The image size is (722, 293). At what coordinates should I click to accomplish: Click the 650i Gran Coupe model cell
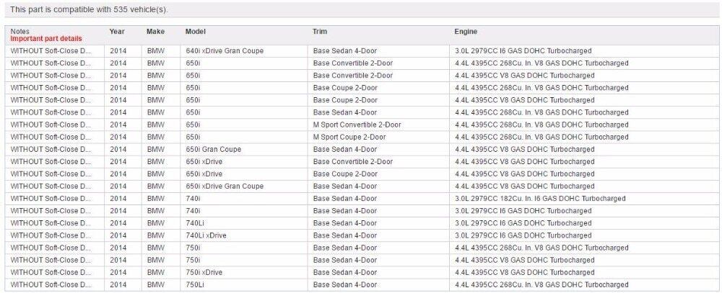213,149
